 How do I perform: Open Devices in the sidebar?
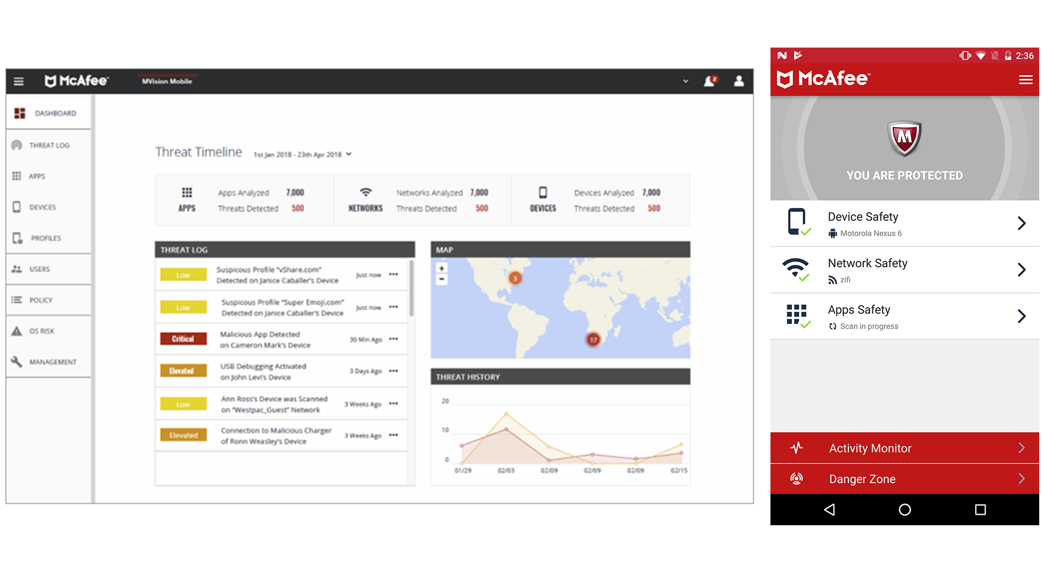(49, 207)
